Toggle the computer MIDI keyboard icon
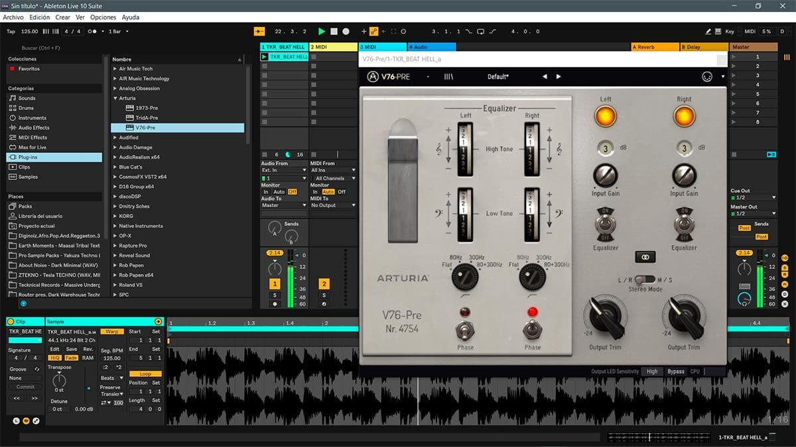 (719, 31)
